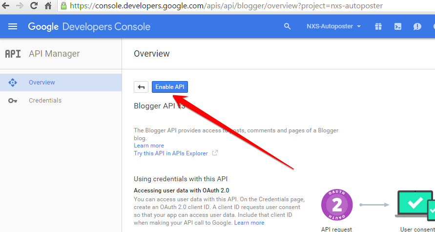Viewport: 435px width, 232px height.
Task: Open the Credentials sidebar item
Action: point(61,101)
